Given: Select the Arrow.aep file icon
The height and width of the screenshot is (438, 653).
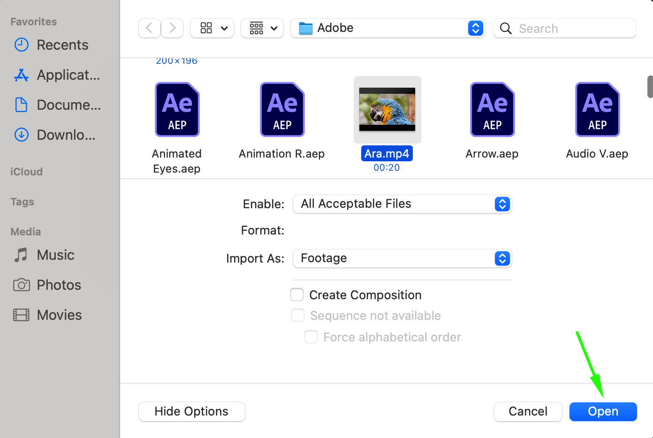Looking at the screenshot, I should (x=493, y=109).
